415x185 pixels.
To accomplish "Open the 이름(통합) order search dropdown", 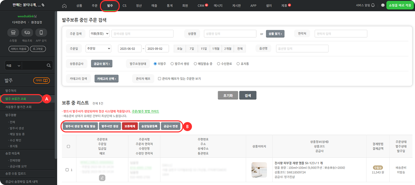I will pos(99,34).
